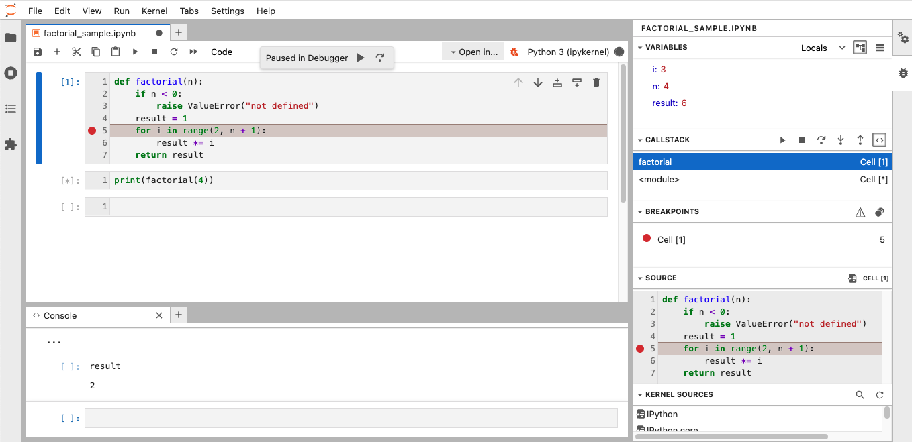Open source in main area icon
Screen dimensions: 912x442
tap(852, 278)
